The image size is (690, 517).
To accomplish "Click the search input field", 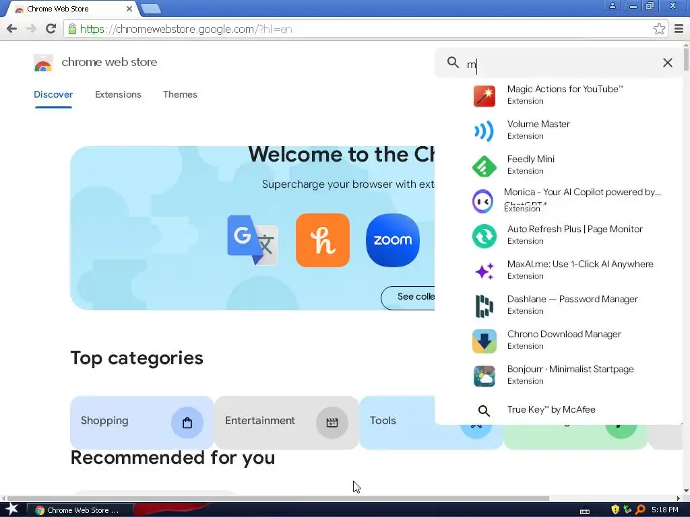I will [x=559, y=63].
